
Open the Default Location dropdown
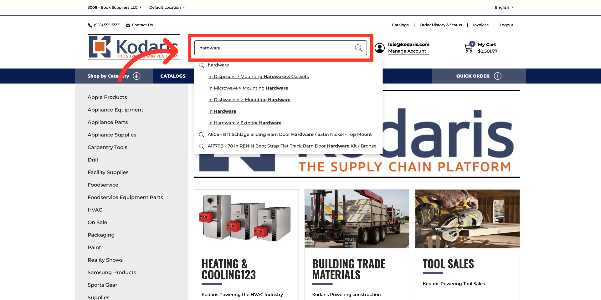tap(167, 8)
